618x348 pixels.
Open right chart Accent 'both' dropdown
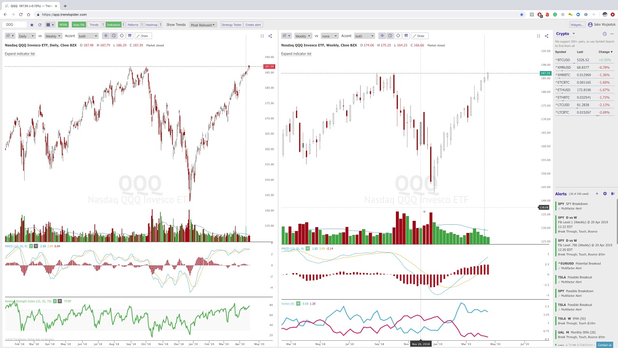pyautogui.click(x=364, y=36)
